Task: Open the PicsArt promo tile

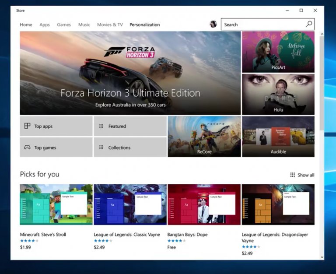Action: (278, 52)
